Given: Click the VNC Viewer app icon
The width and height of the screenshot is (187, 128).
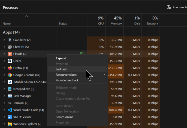Looking at the screenshot, I should [x=10, y=117].
